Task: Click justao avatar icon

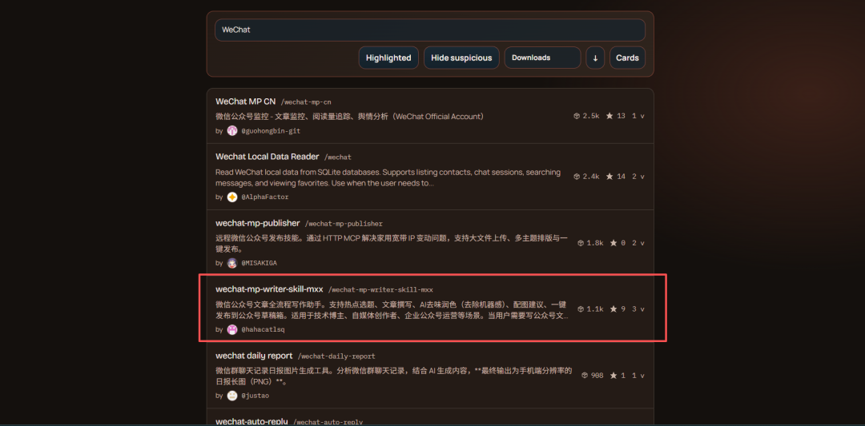Action: click(x=232, y=395)
